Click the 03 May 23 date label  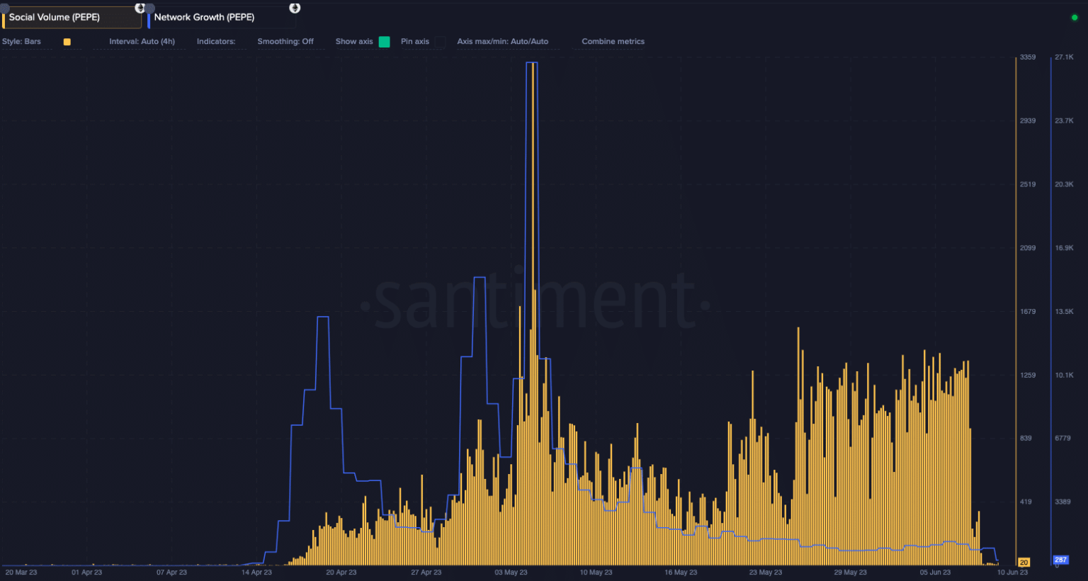click(511, 572)
